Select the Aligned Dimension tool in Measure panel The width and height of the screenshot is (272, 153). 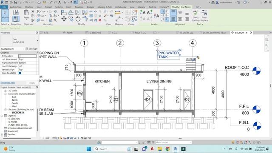coord(118,19)
